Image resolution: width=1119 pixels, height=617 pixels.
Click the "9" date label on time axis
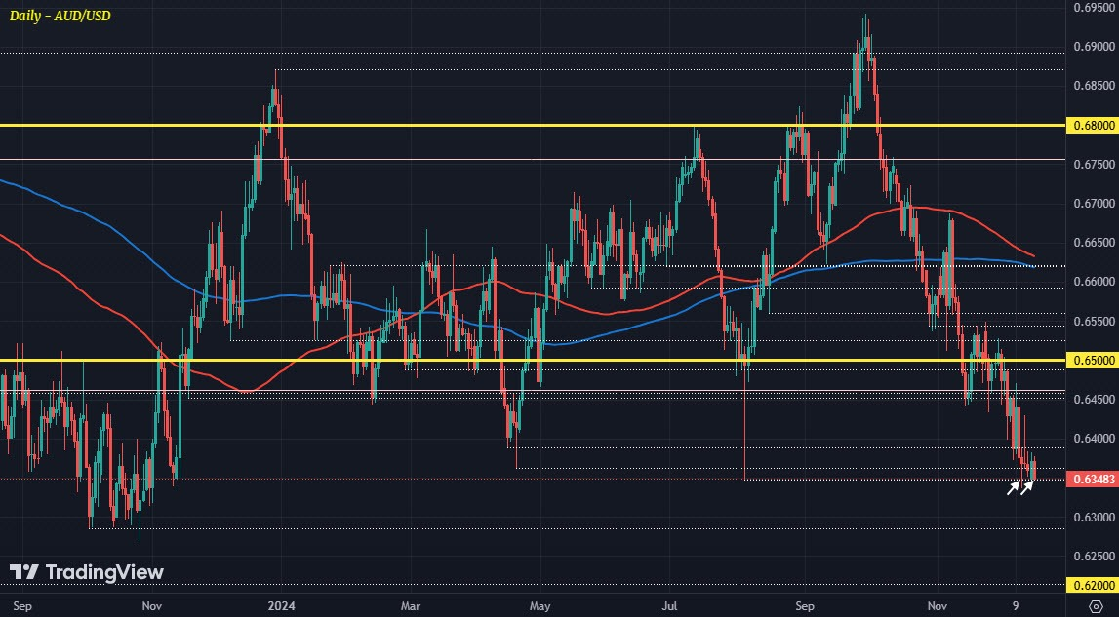click(x=1016, y=606)
